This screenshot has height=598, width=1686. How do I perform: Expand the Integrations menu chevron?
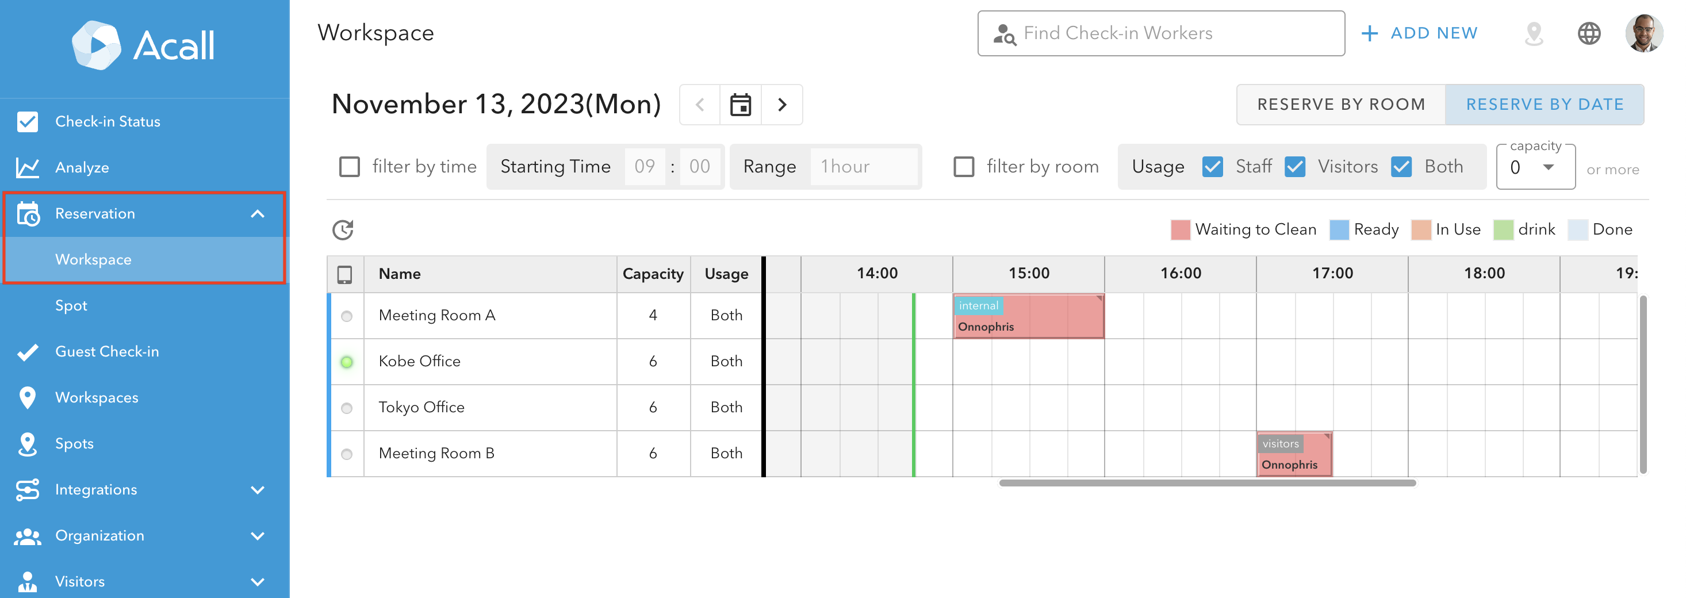point(258,490)
